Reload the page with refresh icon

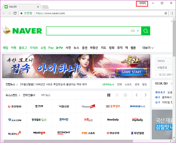coord(15,13)
